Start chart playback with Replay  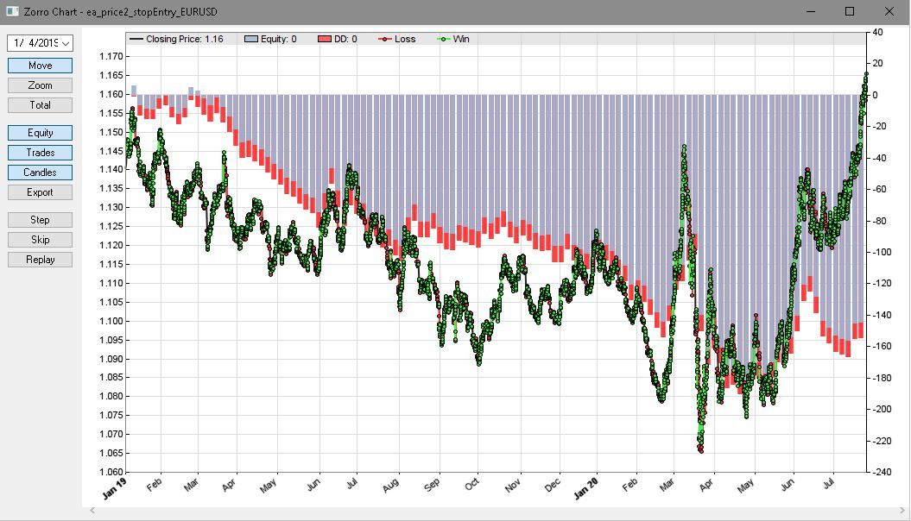(40, 260)
